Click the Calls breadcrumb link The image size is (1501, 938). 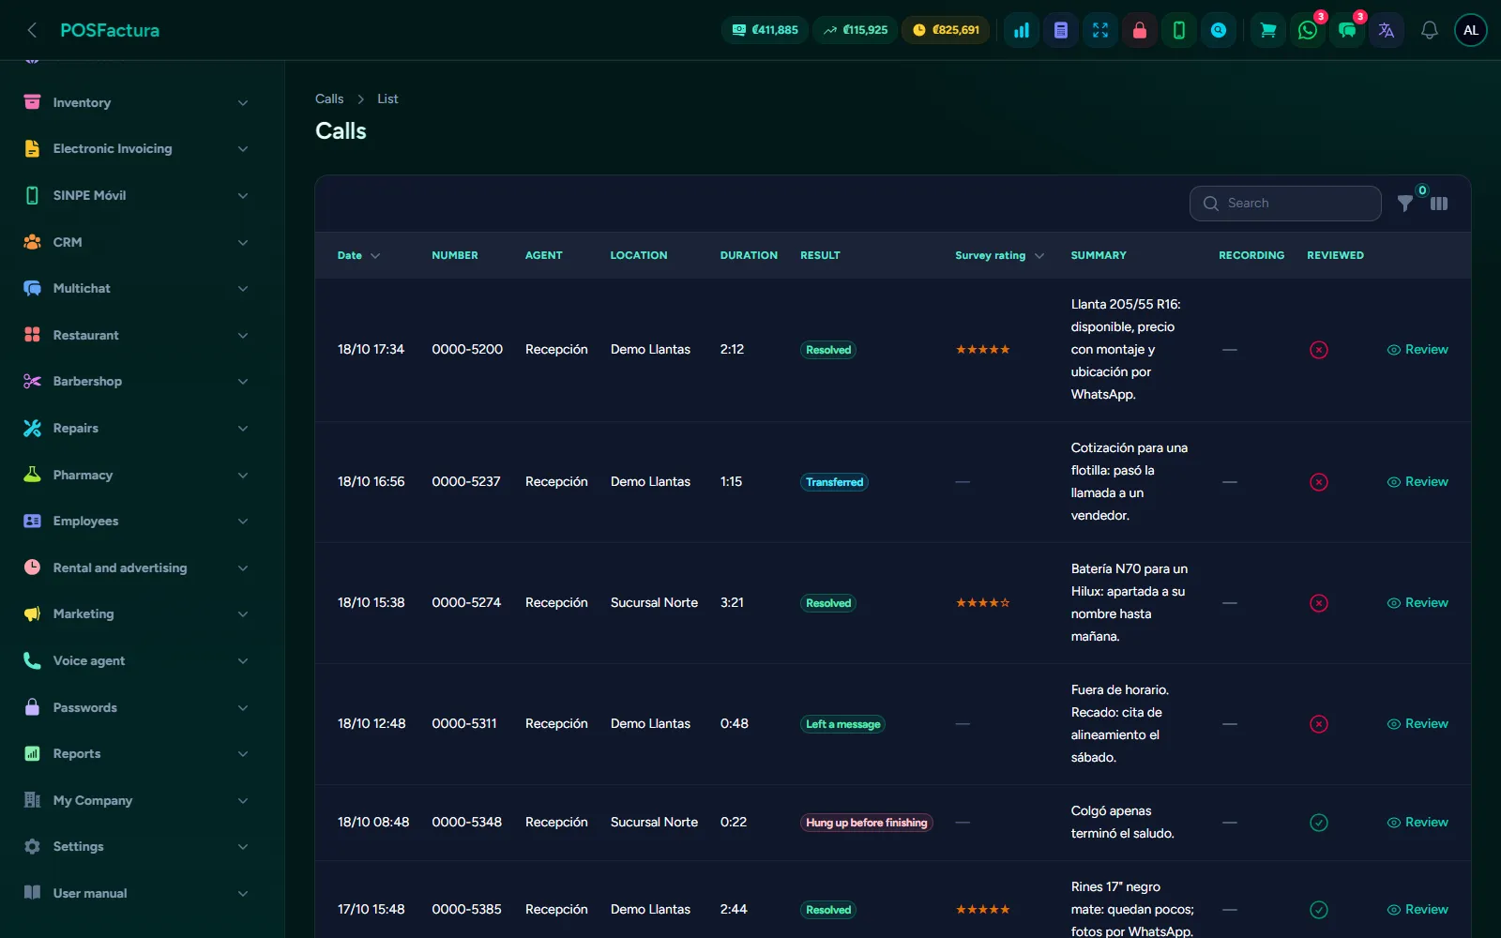click(329, 98)
